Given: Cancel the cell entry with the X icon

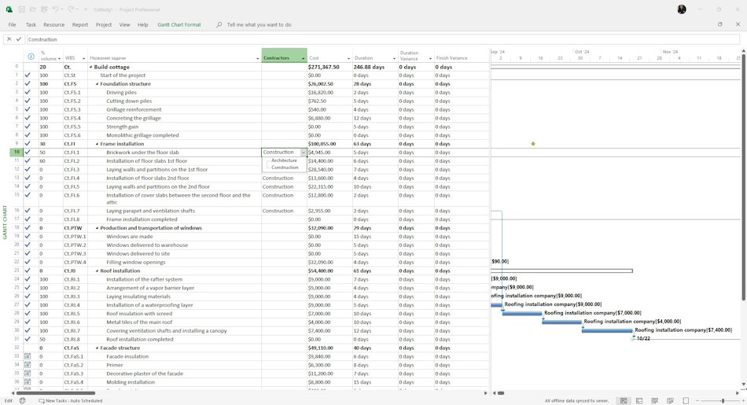Looking at the screenshot, I should click(x=9, y=39).
